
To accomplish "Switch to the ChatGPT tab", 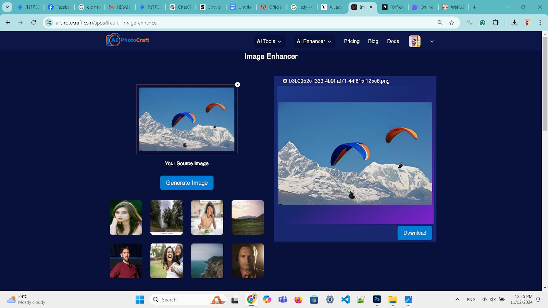I will (181, 7).
